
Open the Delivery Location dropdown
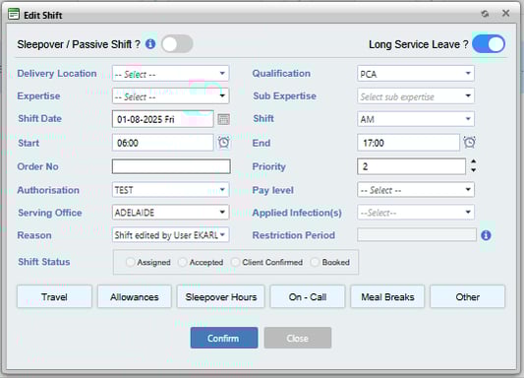click(170, 74)
